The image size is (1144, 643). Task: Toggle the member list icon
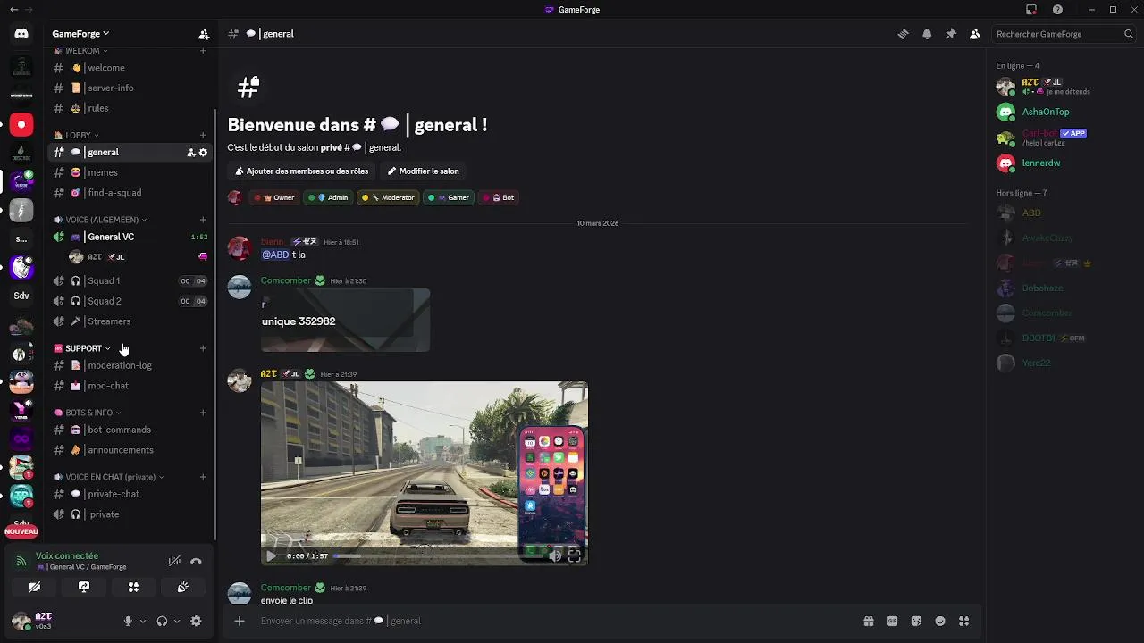(975, 34)
